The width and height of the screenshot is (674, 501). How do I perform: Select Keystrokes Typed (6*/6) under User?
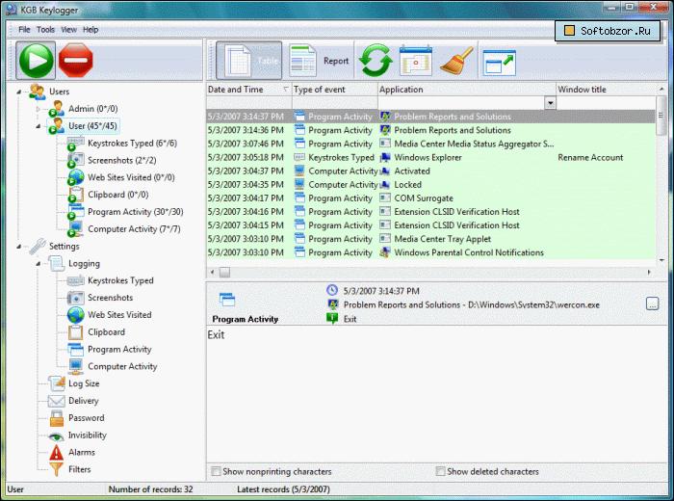click(132, 143)
